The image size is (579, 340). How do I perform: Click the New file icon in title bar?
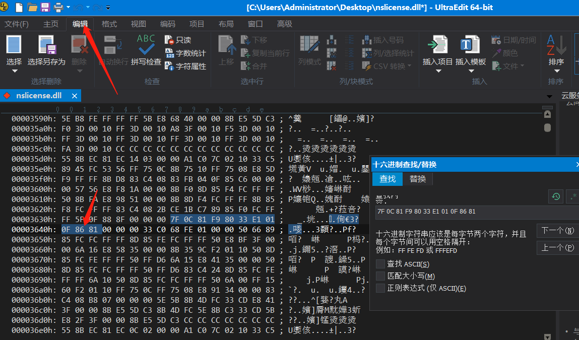point(19,7)
